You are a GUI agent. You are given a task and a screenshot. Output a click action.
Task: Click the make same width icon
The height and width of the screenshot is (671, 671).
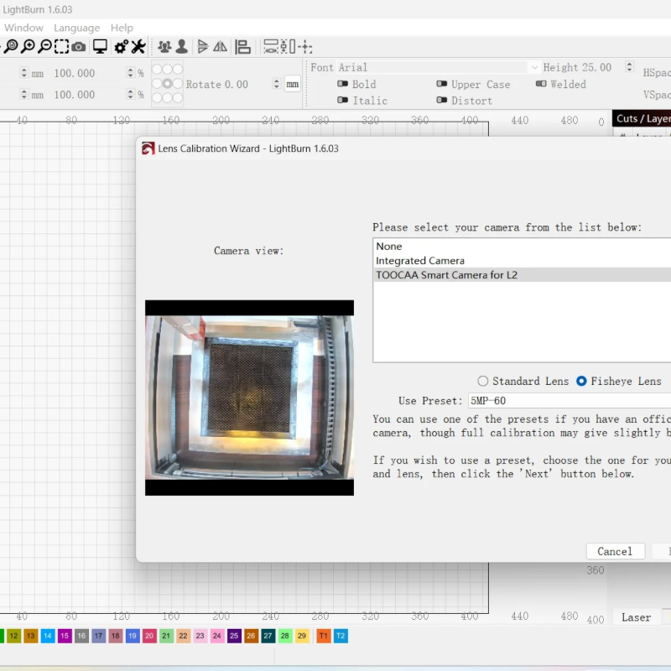click(x=270, y=46)
